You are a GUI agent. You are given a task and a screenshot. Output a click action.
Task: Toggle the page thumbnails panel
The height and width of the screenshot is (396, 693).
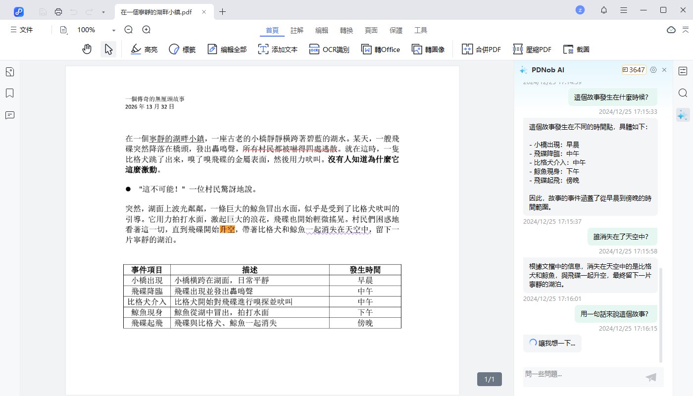pyautogui.click(x=9, y=71)
